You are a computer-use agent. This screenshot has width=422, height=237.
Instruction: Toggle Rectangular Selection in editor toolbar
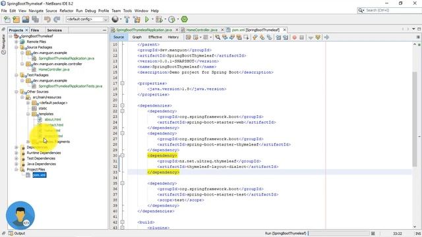tap(246, 38)
